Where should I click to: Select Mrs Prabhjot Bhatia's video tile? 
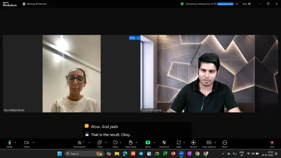pyautogui.click(x=72, y=74)
